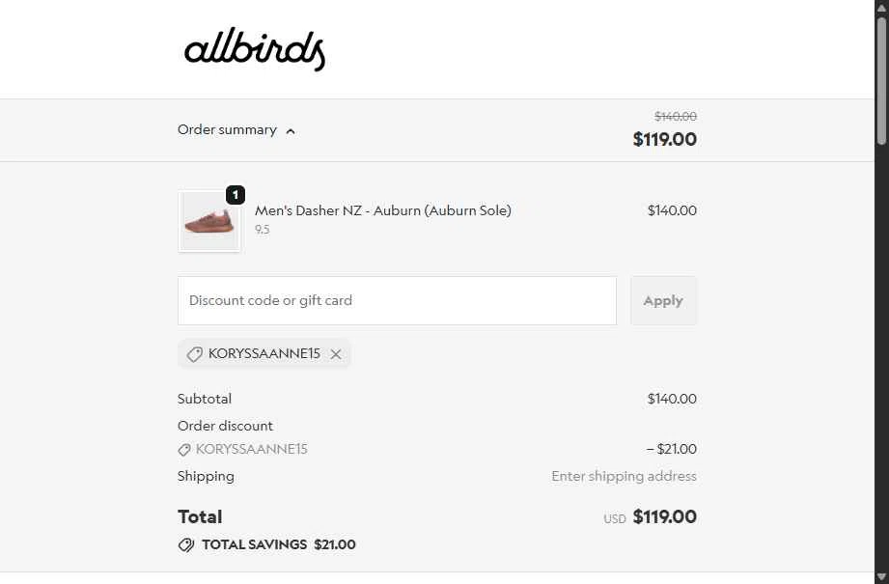Click the Enter shipping address text
Screen dimensions: 889x584
click(x=624, y=476)
